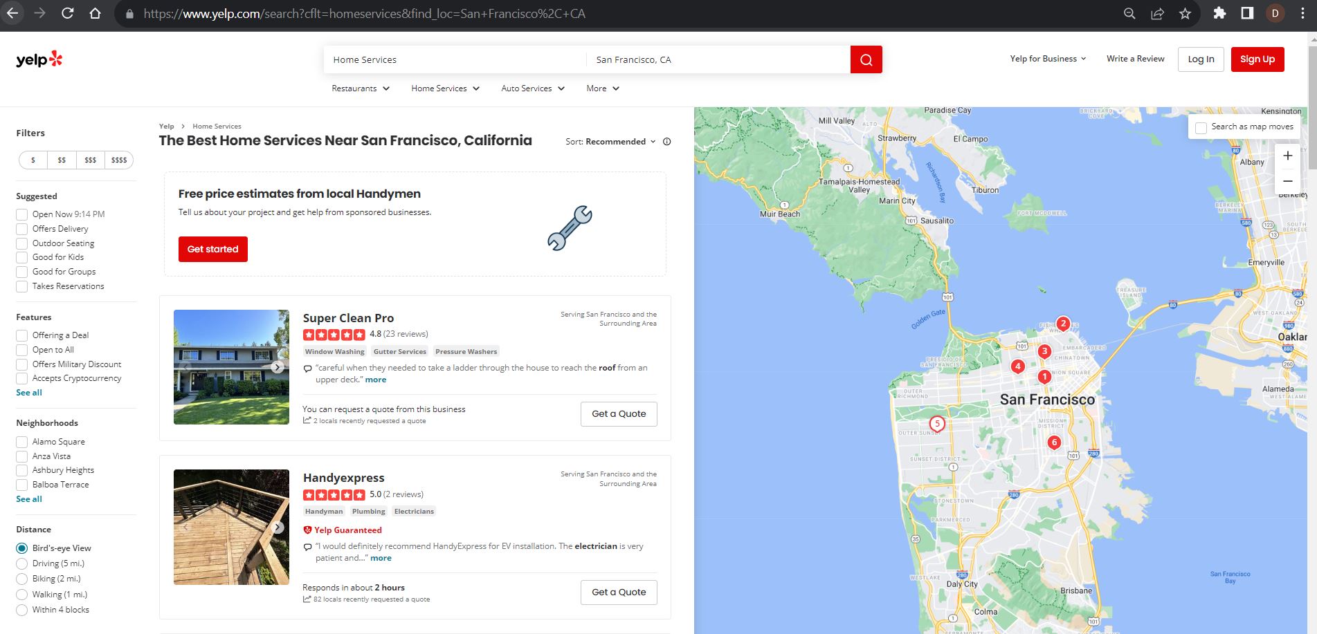Click the Yelp logo
The width and height of the screenshot is (1317, 634).
[x=39, y=60]
